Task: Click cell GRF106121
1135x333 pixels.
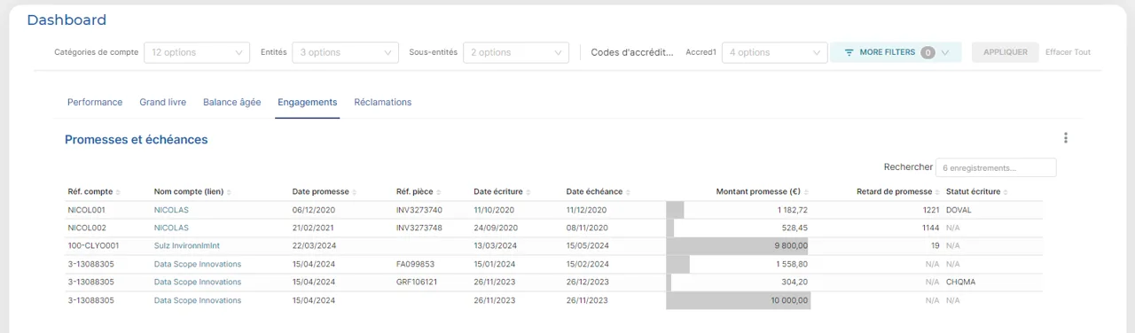Action: point(417,282)
